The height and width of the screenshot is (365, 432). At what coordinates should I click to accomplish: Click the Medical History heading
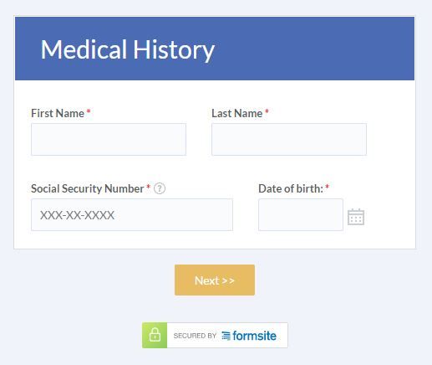128,50
